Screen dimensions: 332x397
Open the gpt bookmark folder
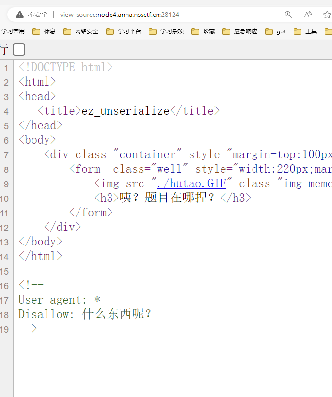(x=275, y=31)
